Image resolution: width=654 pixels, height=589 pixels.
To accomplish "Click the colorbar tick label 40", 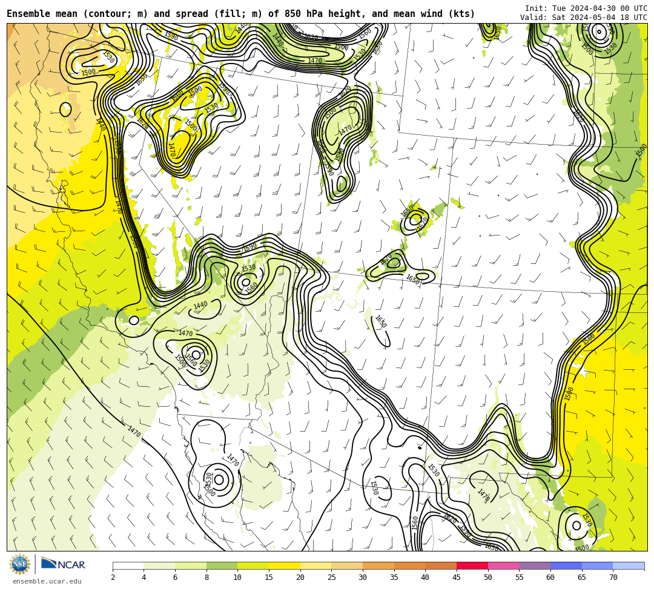I will click(426, 577).
